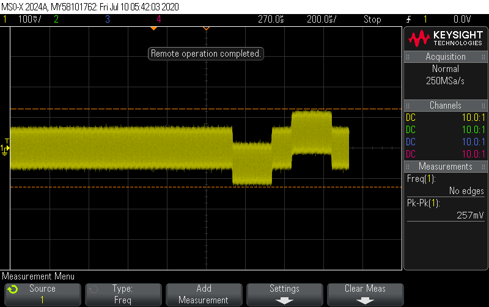This screenshot has height=307, width=489.
Task: Click the 200.0 time per division value
Action: [322, 20]
